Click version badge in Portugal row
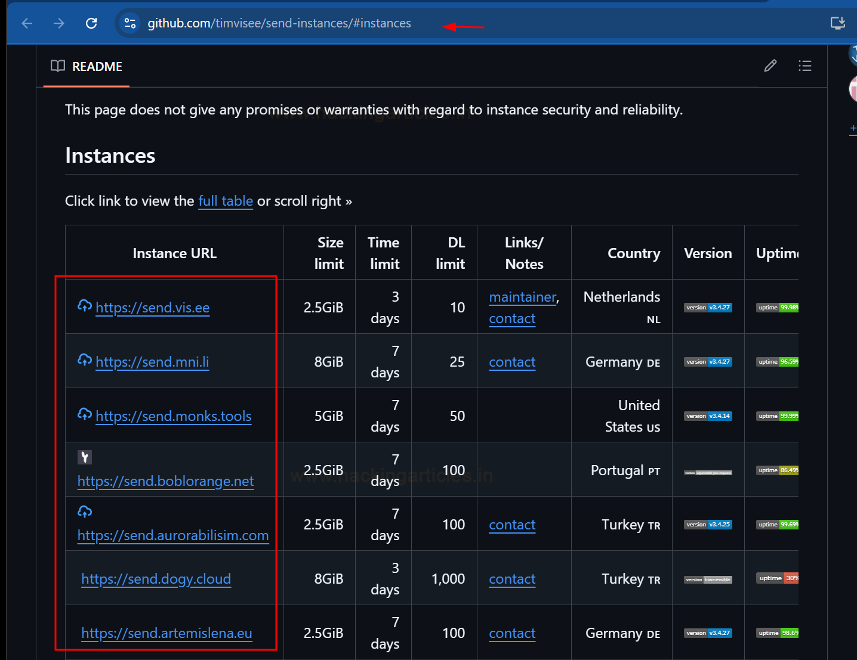Image resolution: width=857 pixels, height=660 pixels. [x=708, y=473]
